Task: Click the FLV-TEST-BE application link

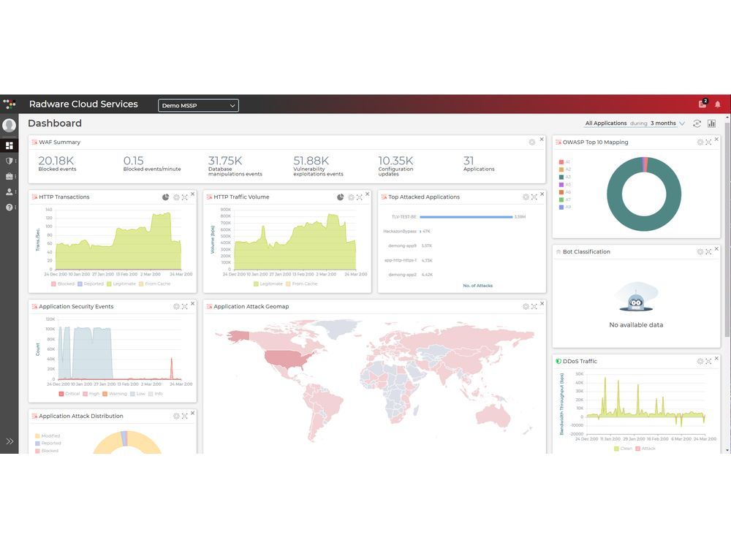Action: (404, 216)
